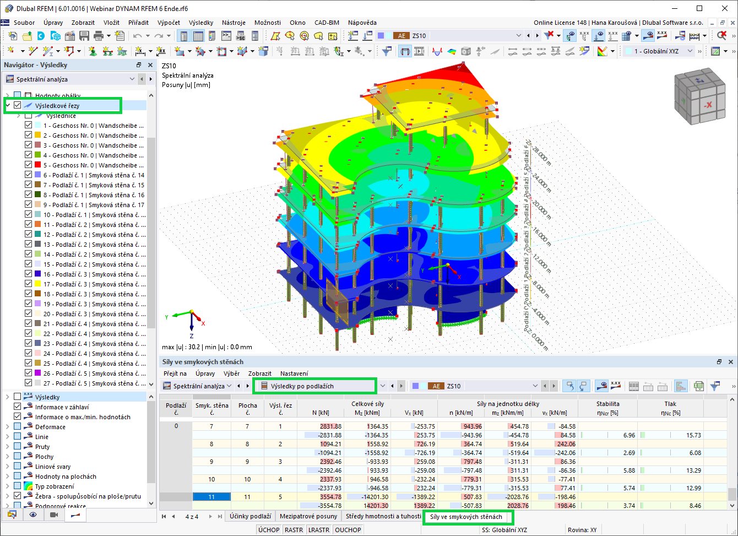Image resolution: width=738 pixels, height=536 pixels.
Task: Uncheck result section 6 - Podlaží č. 1 Smyková stěna č. 14
Action: (28, 175)
